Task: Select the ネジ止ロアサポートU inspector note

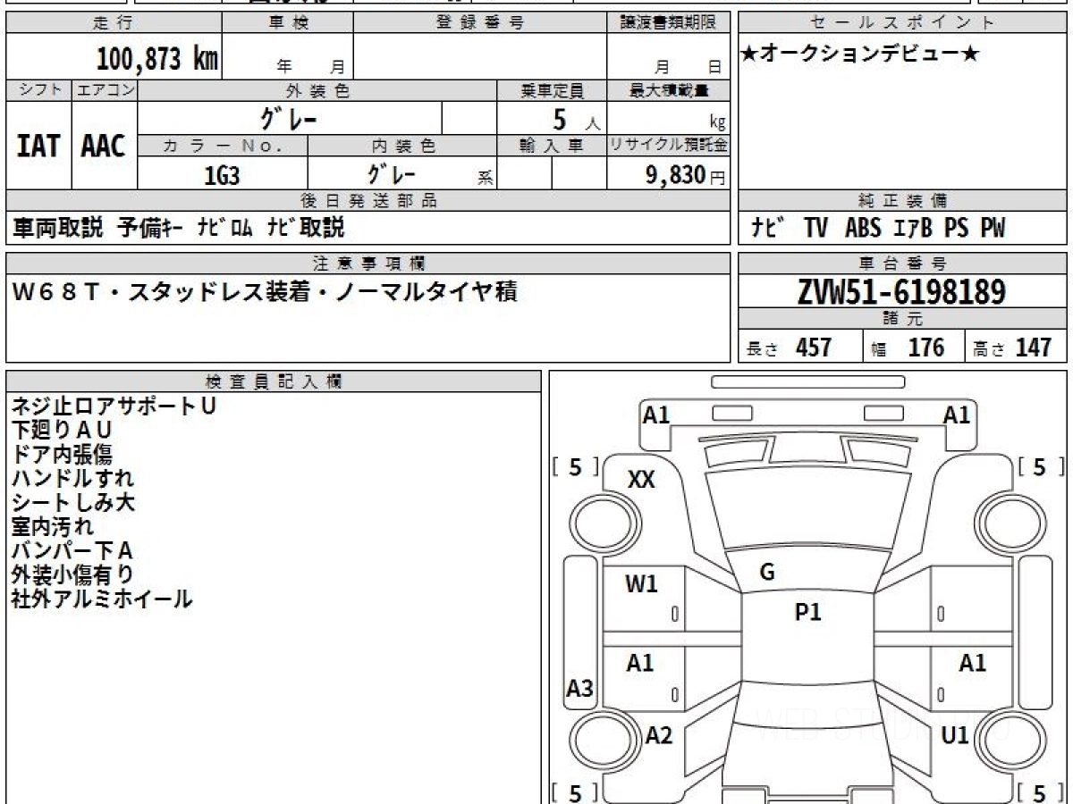Action: pos(114,406)
